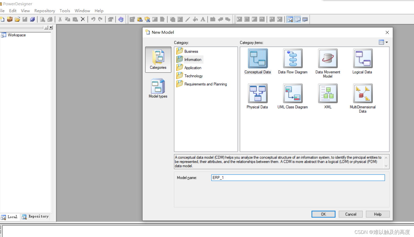Close the browser side panel
414x237 pixels.
click(x=51, y=27)
